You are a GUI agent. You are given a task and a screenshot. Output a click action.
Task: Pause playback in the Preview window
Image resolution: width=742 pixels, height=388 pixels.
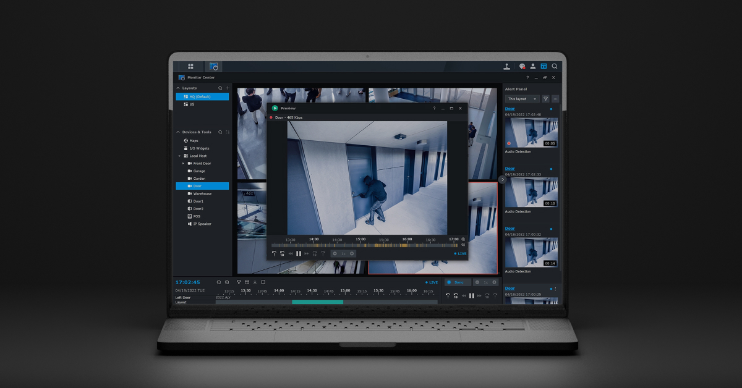coord(299,253)
